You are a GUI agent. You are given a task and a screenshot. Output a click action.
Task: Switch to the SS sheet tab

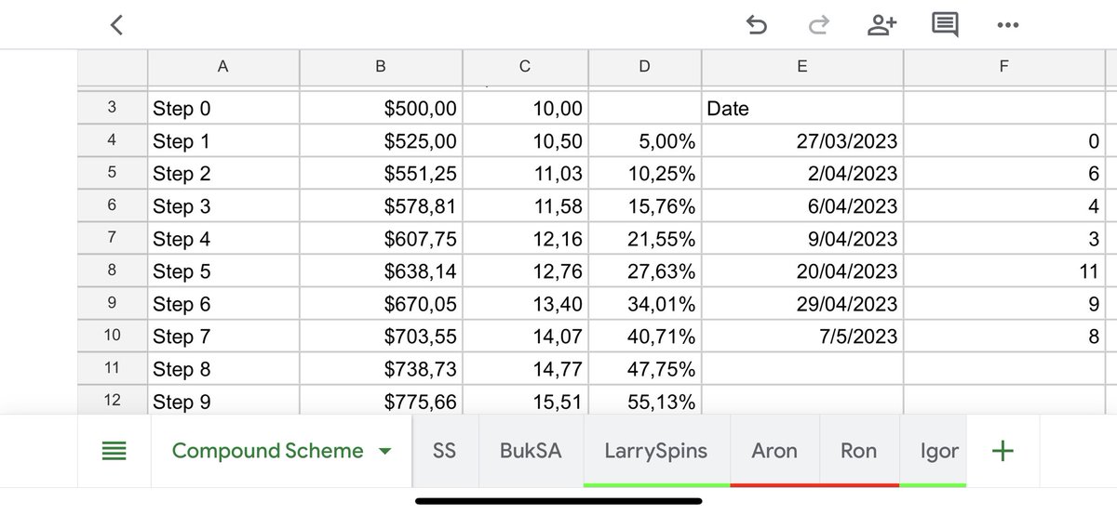[445, 451]
